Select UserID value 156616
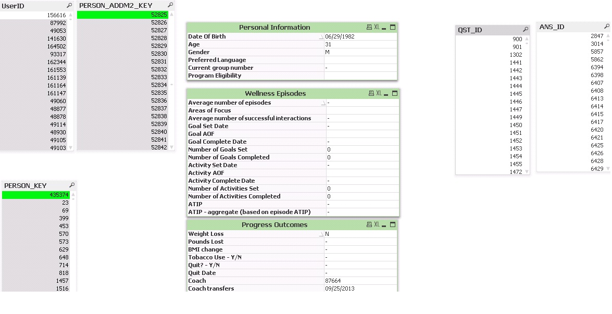 click(34, 15)
